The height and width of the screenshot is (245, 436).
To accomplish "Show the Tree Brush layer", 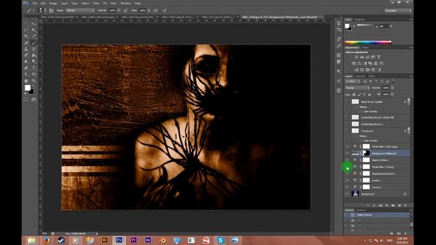I will (x=347, y=131).
